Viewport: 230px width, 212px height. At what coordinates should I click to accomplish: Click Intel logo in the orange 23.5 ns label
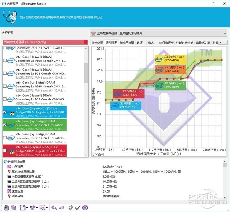pyautogui.click(x=159, y=70)
